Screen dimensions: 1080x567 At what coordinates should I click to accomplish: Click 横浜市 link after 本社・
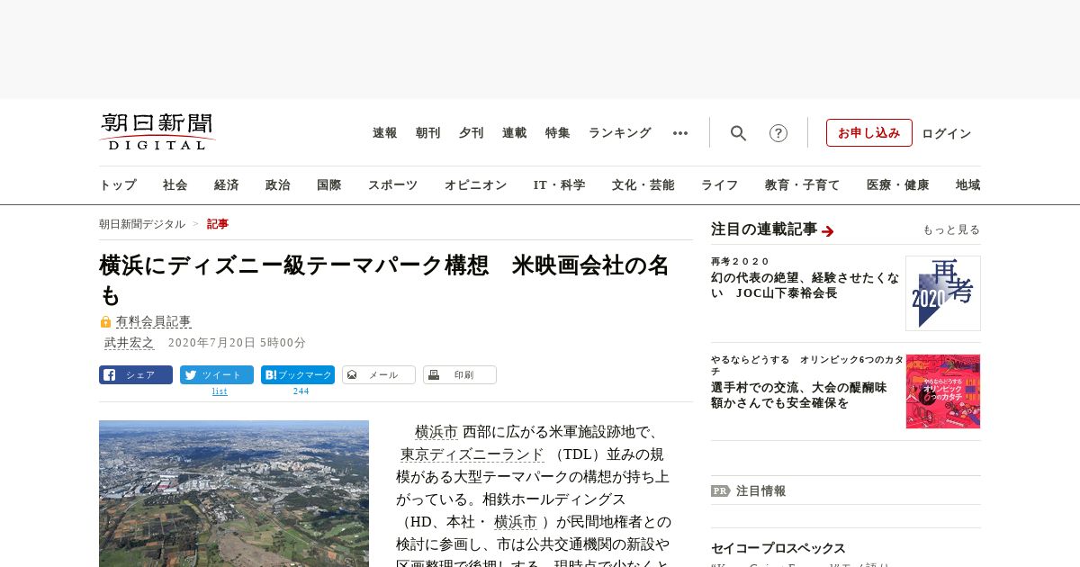tap(516, 522)
